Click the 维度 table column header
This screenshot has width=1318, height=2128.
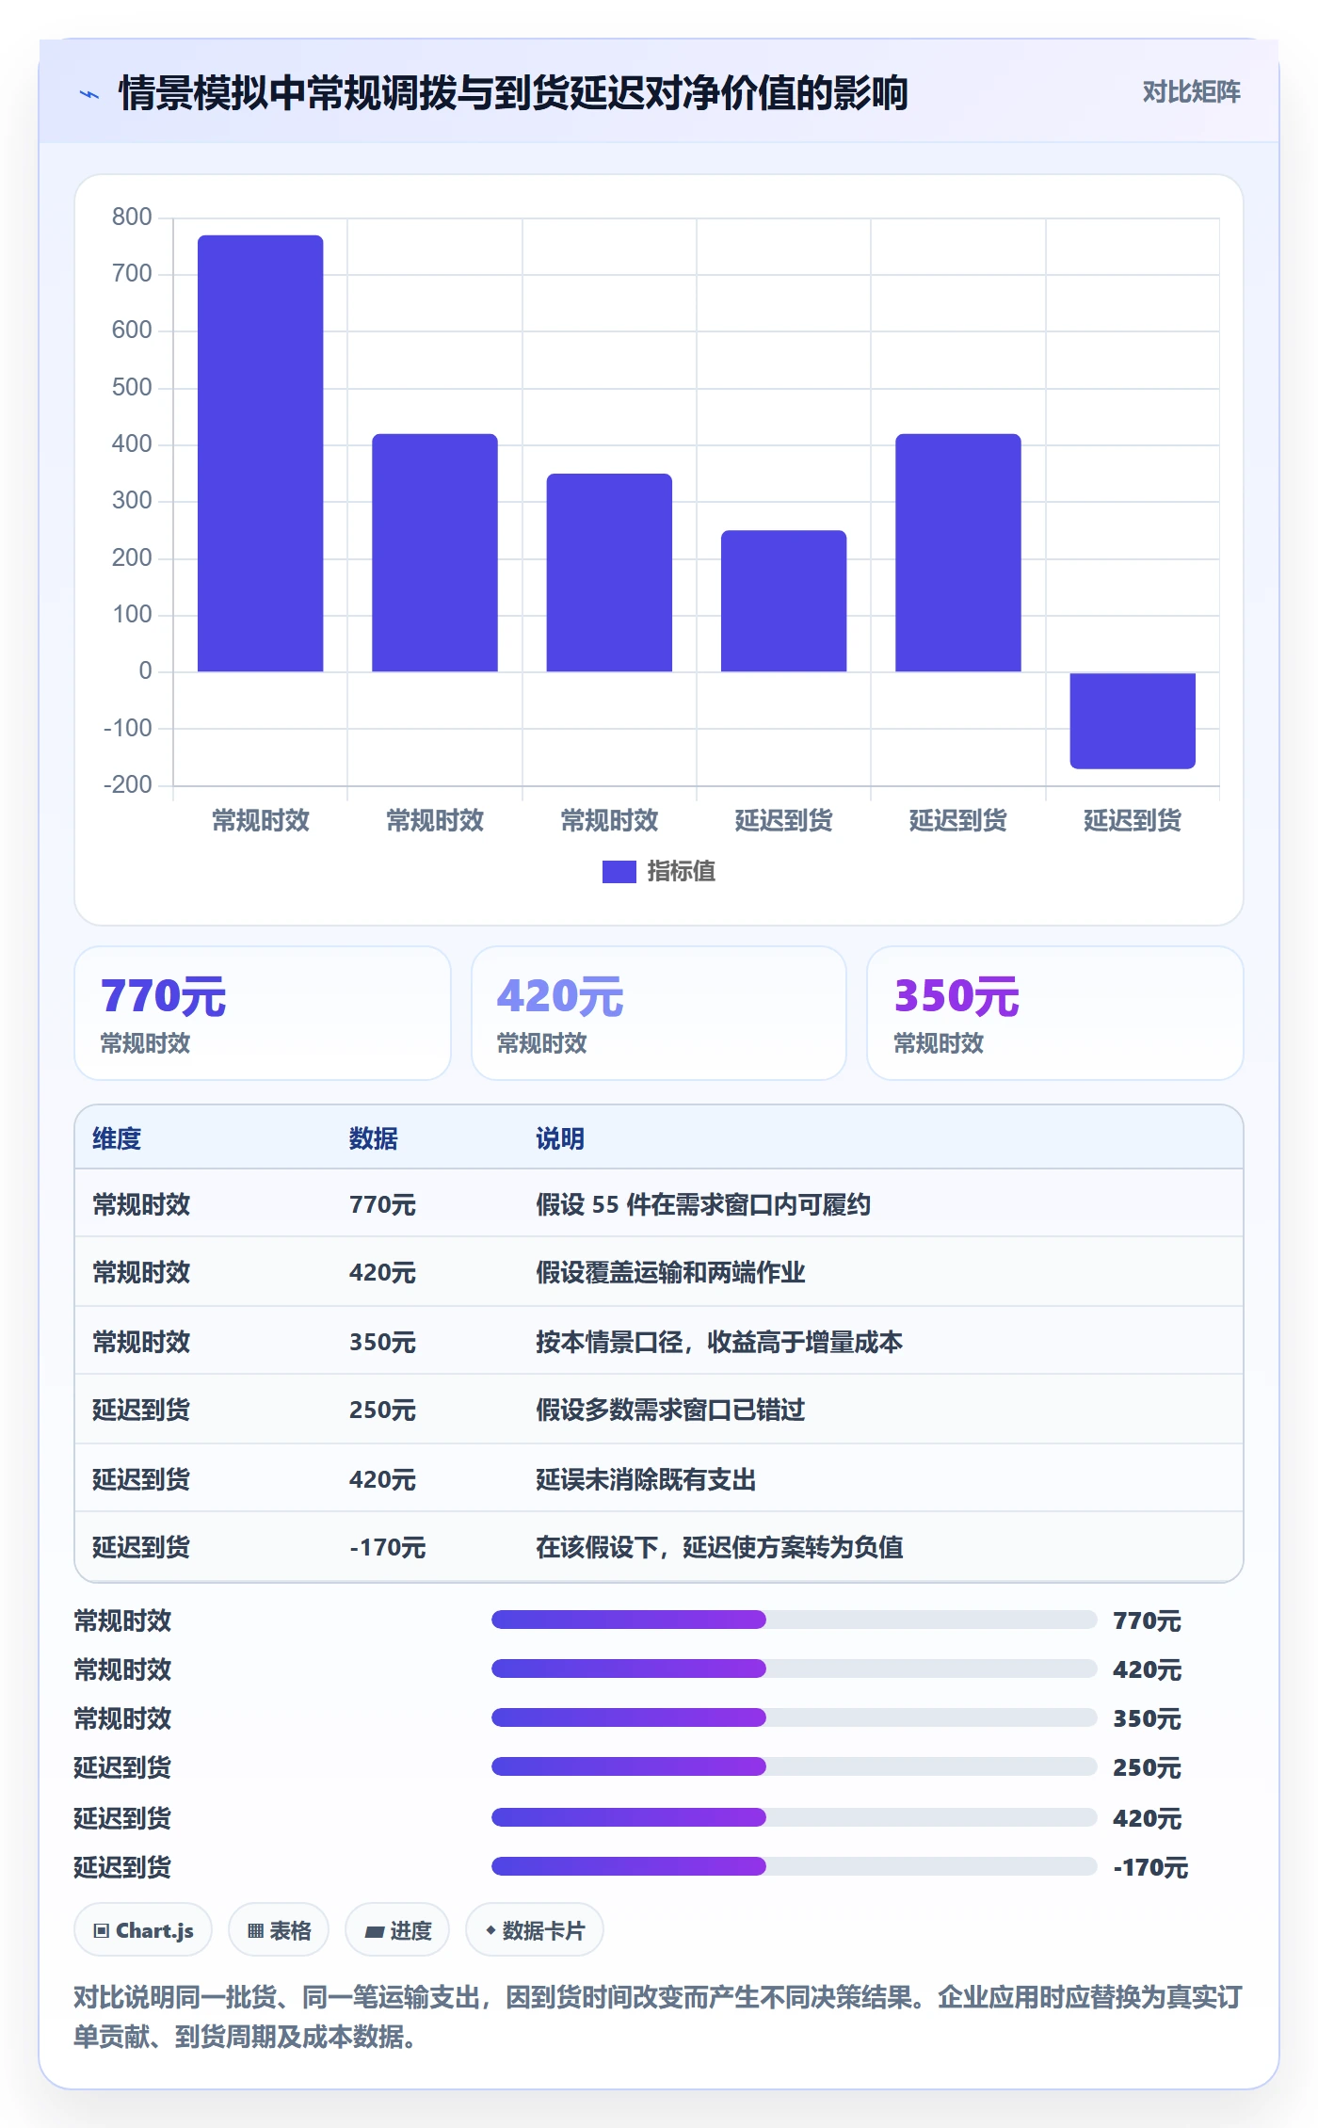[117, 1138]
